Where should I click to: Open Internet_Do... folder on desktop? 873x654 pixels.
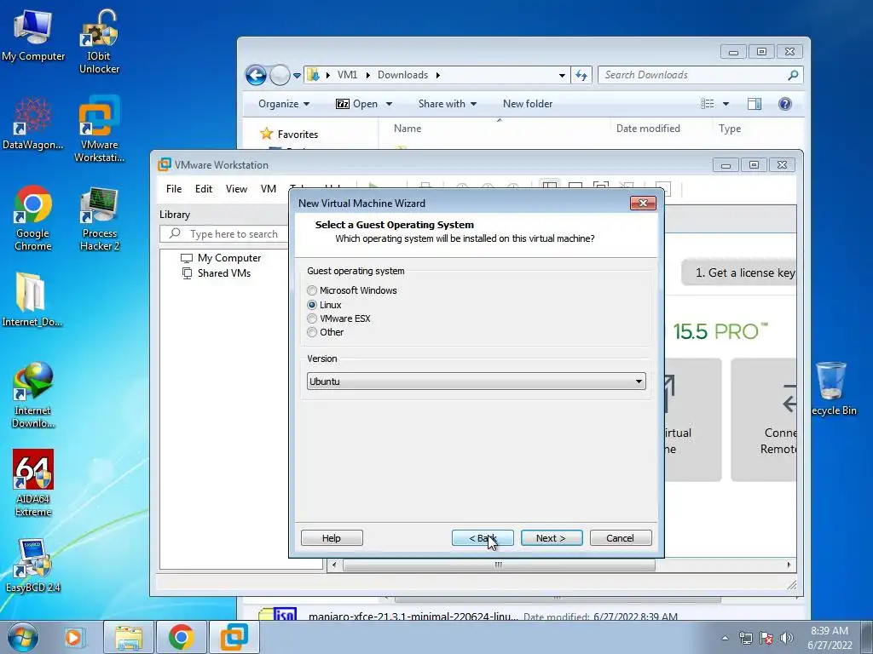coord(32,301)
